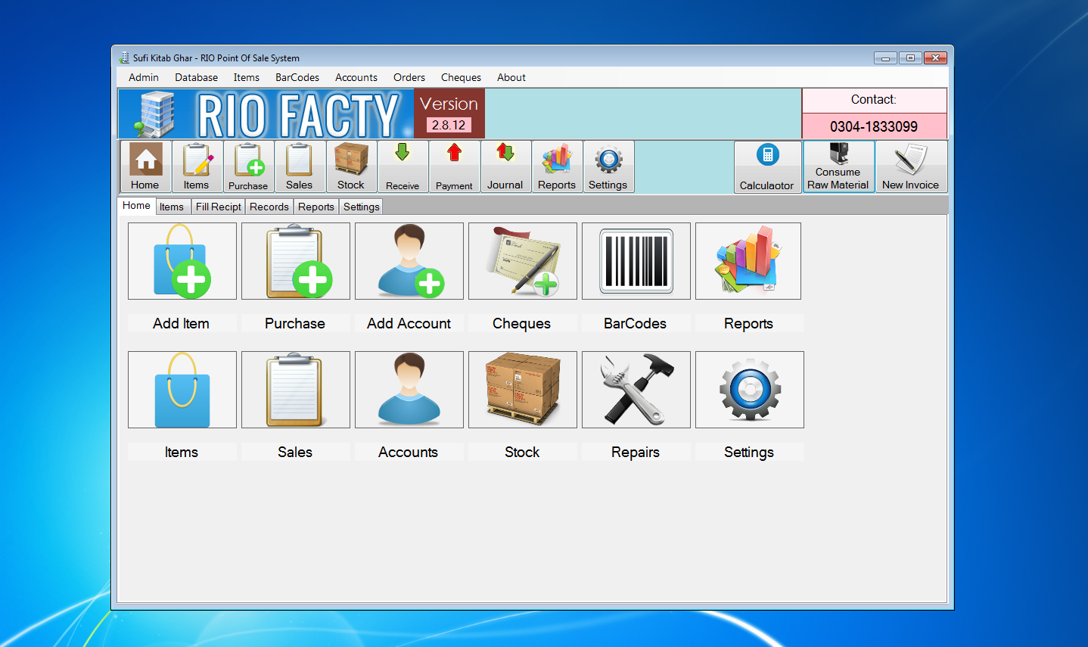Switch to the Fill Recipt tab
1088x647 pixels.
[218, 206]
